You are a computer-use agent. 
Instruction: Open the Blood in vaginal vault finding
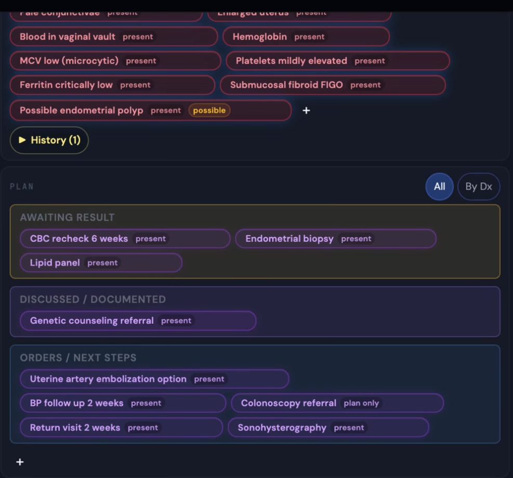click(x=114, y=36)
